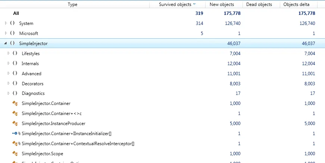This screenshot has width=325, height=163.
Task: Click the 126,740 new objects for System
Action: point(233,23)
